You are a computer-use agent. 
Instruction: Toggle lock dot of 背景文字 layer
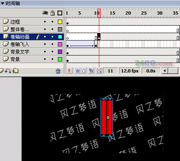pos(52,52)
